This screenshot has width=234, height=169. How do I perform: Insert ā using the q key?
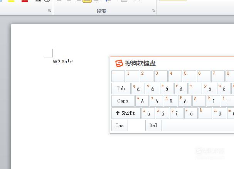tap(138, 89)
